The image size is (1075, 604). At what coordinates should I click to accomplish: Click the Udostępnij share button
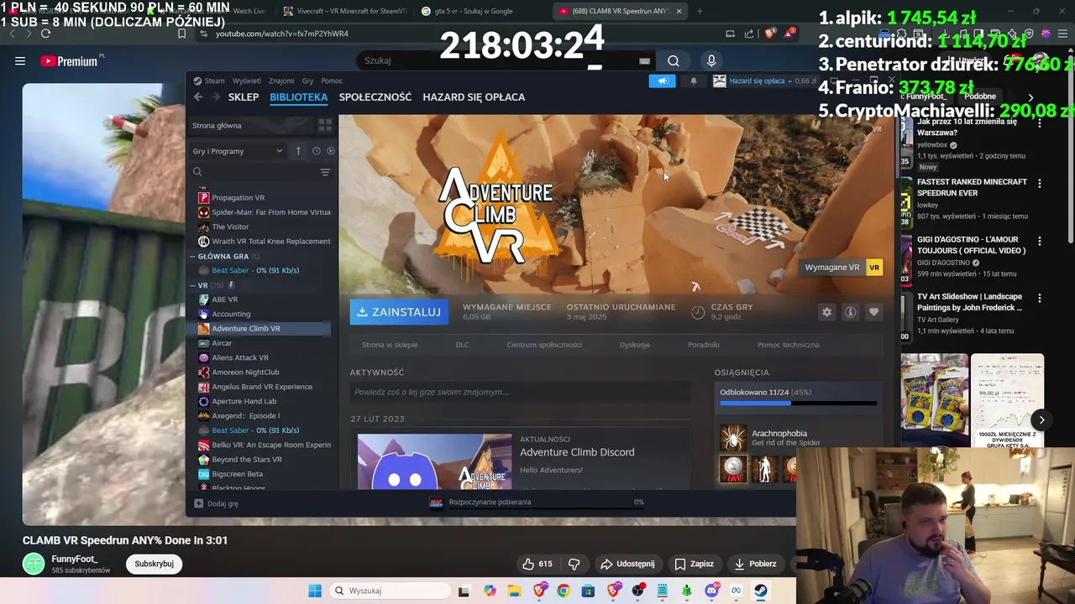click(x=628, y=564)
